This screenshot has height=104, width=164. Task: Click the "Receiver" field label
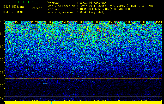[53, 9]
